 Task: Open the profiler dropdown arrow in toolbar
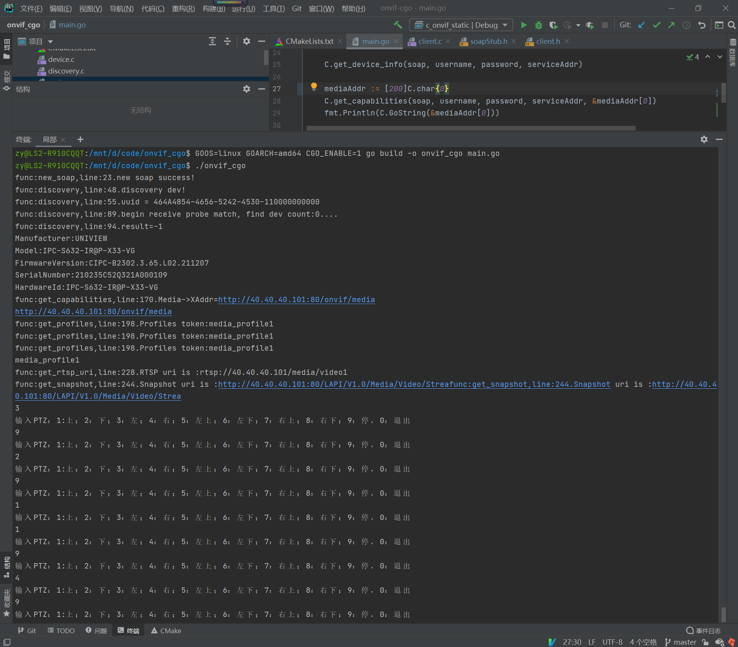[578, 25]
